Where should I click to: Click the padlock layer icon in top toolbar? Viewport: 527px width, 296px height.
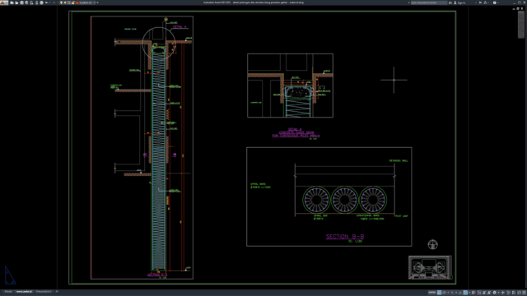point(73,2)
